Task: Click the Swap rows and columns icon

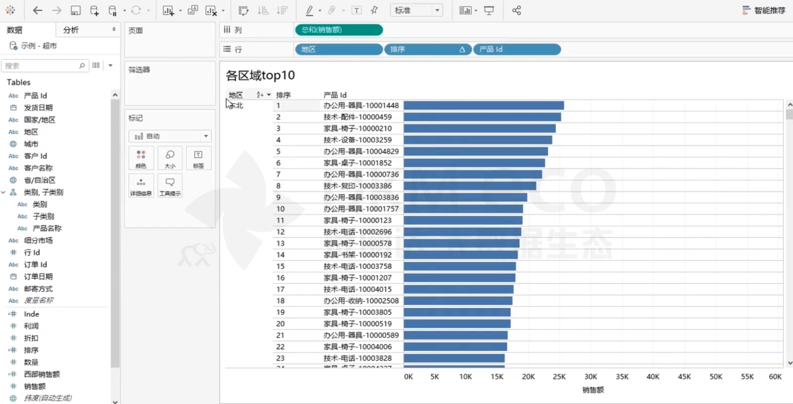Action: (x=243, y=10)
